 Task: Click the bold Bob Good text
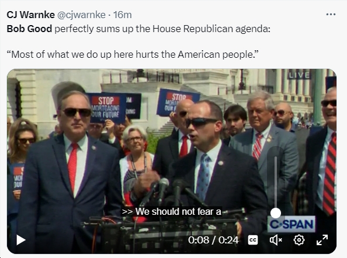[x=29, y=29]
